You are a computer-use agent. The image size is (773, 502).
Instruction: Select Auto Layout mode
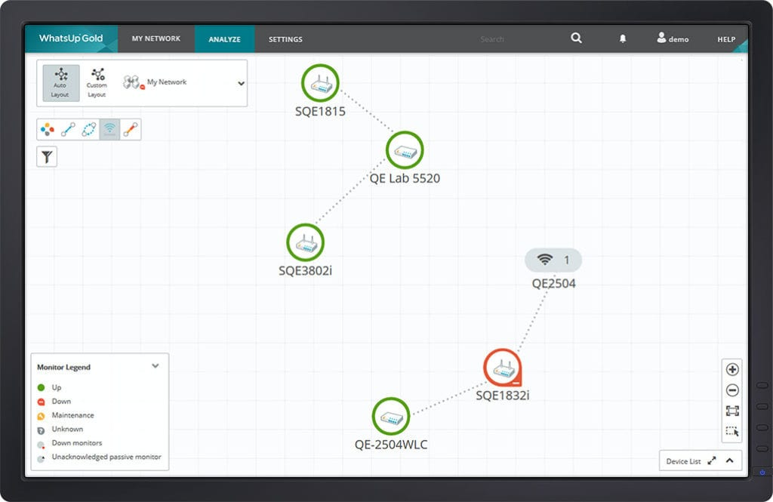pos(60,83)
